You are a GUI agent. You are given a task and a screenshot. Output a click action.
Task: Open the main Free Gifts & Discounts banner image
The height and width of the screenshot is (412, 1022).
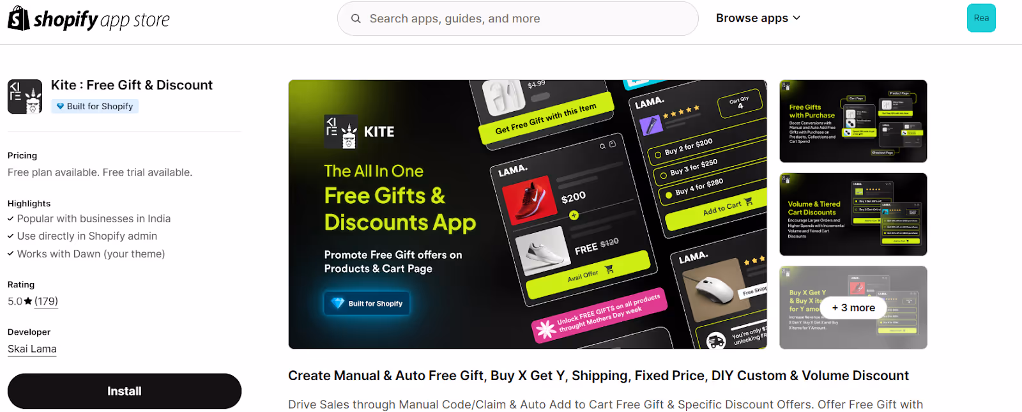(528, 215)
